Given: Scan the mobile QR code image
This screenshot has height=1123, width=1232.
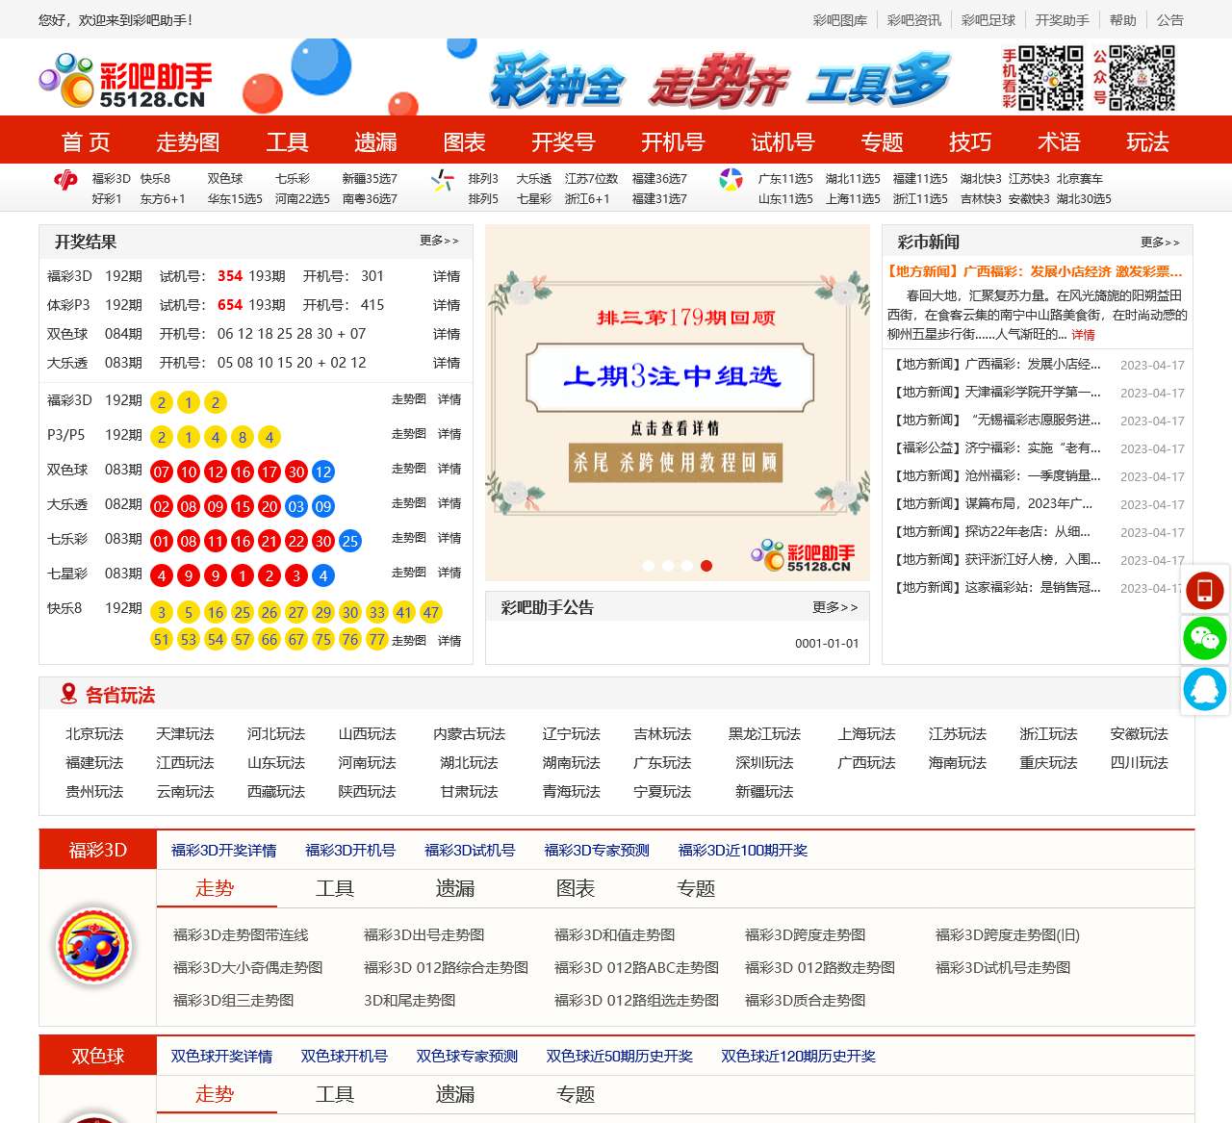Looking at the screenshot, I should point(1051,78).
